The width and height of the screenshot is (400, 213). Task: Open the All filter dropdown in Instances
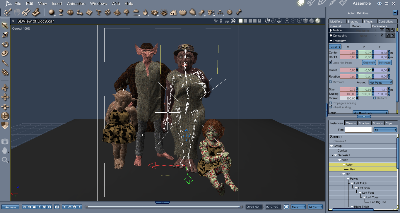[385, 130]
